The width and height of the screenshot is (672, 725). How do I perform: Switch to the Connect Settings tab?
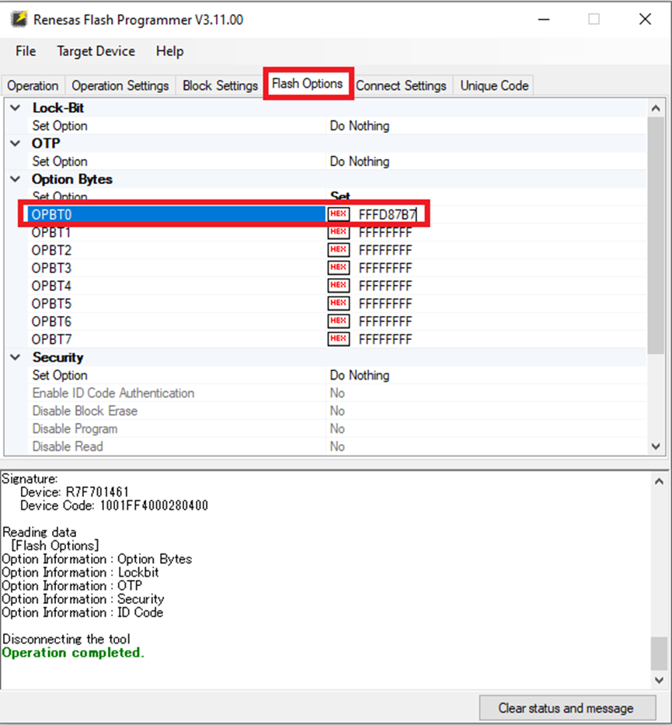pos(401,85)
